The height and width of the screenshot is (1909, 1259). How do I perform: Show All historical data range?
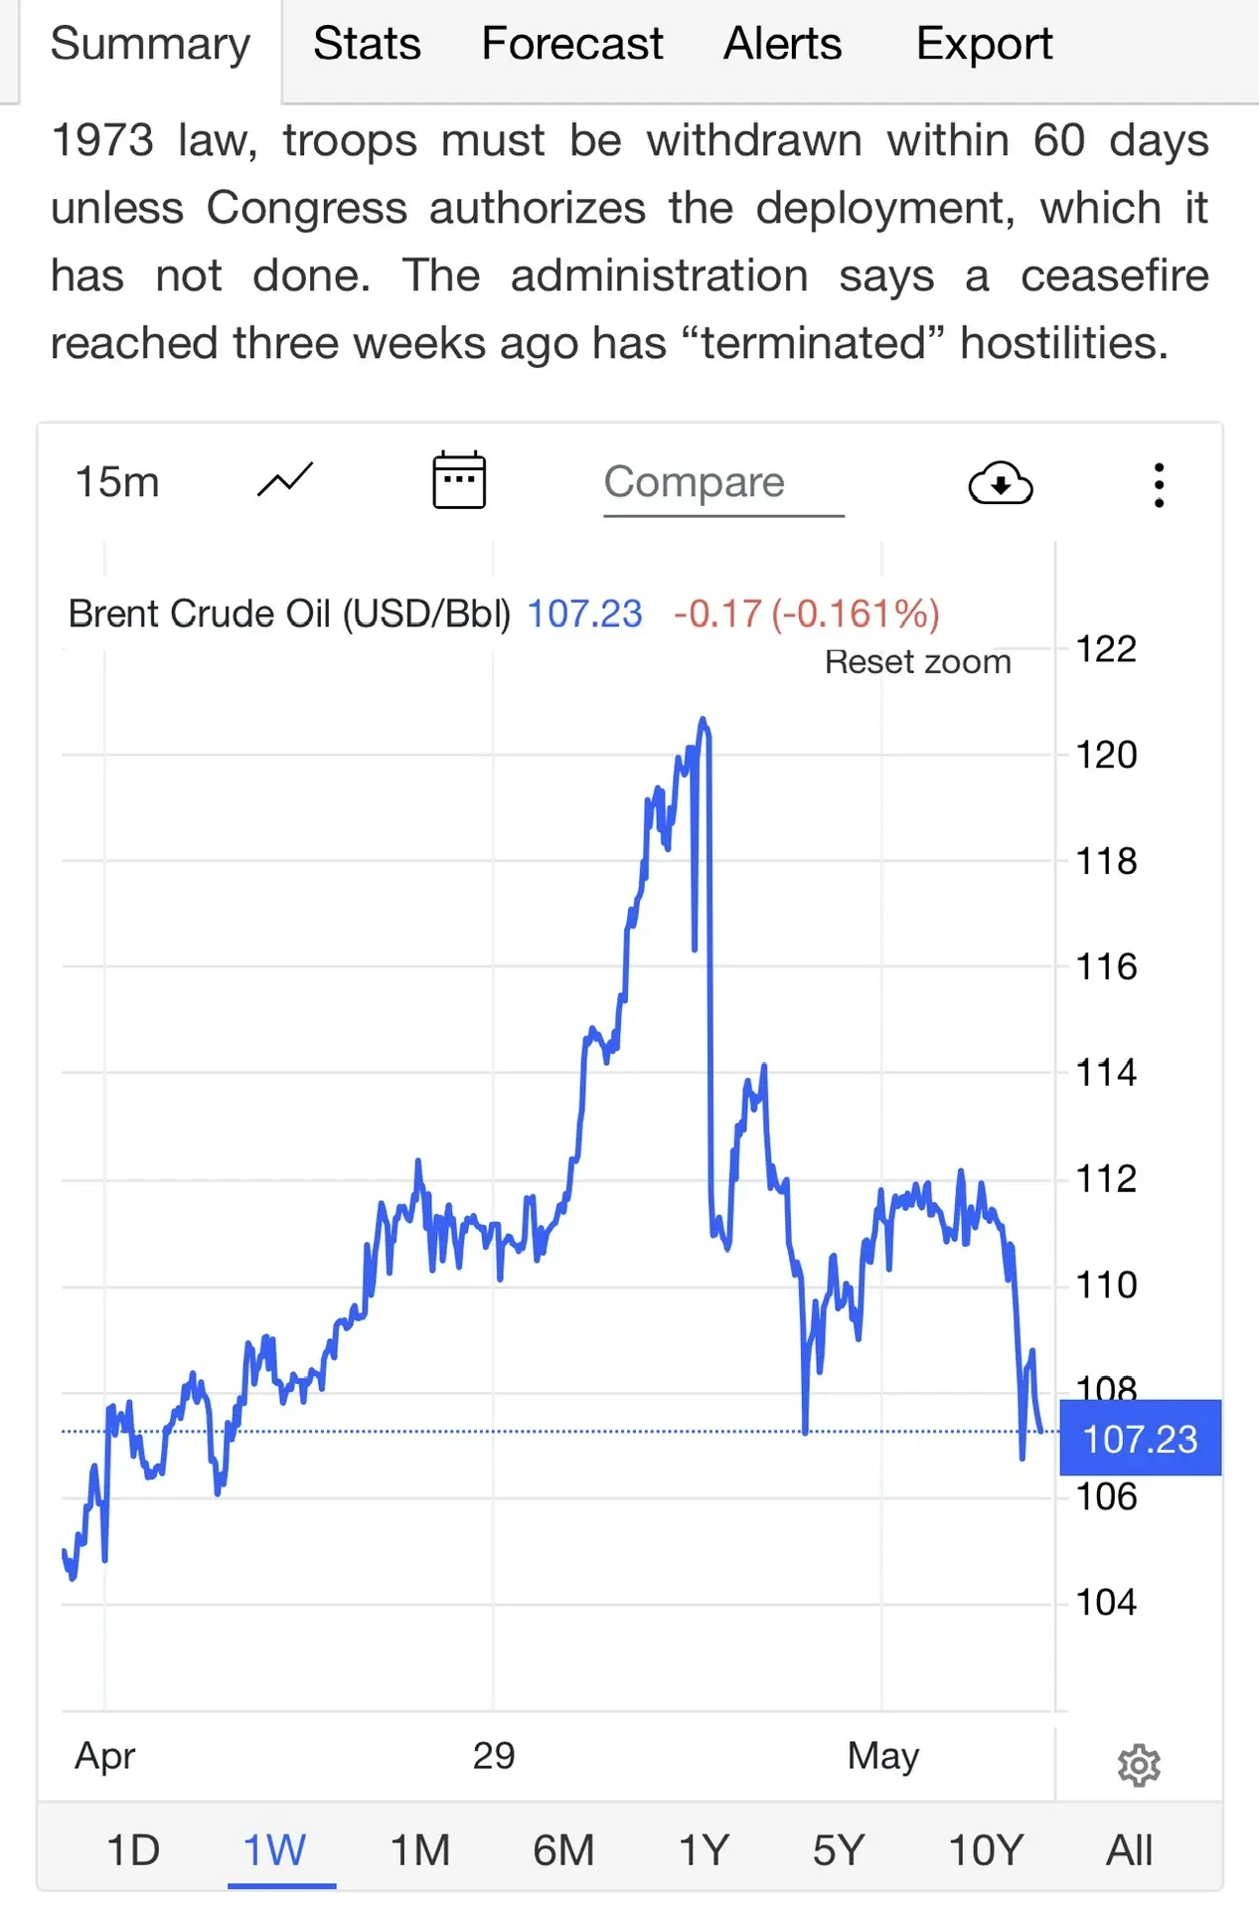(1130, 1851)
